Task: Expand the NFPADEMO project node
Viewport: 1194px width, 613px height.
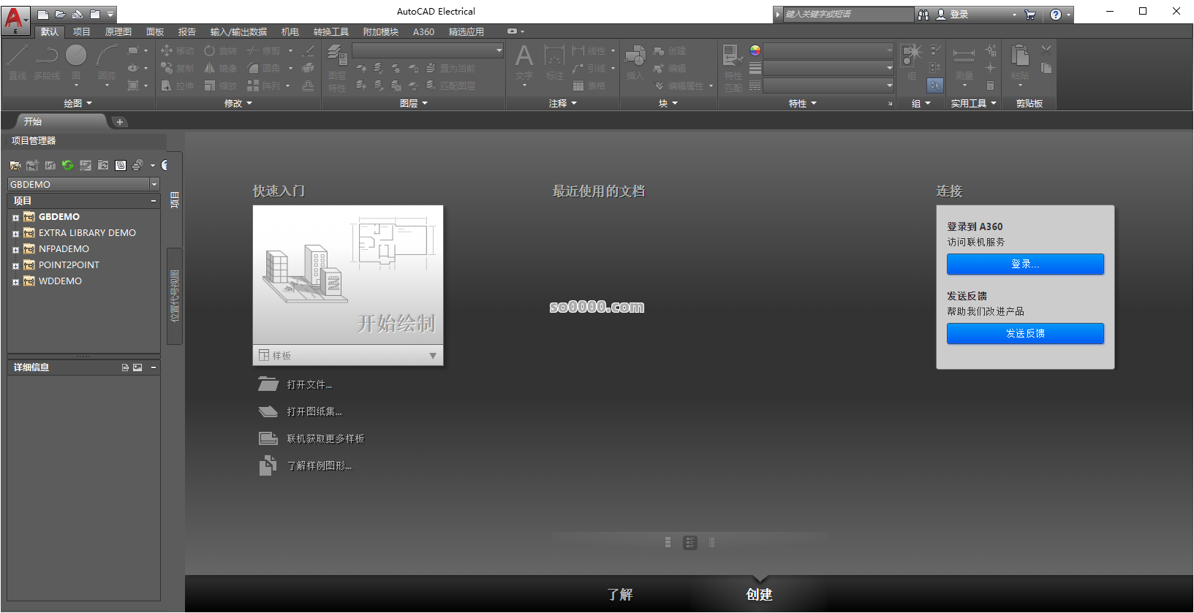Action: pyautogui.click(x=15, y=250)
